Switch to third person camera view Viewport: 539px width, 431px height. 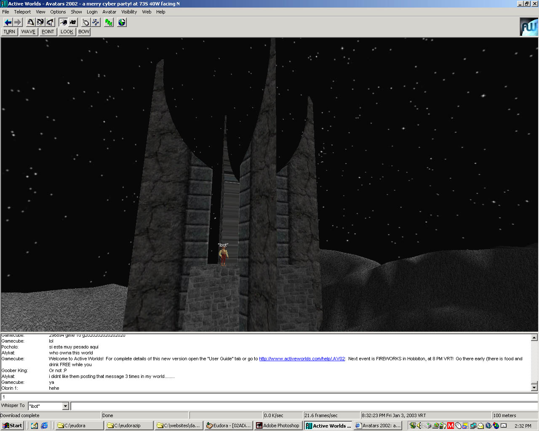pyautogui.click(x=73, y=22)
